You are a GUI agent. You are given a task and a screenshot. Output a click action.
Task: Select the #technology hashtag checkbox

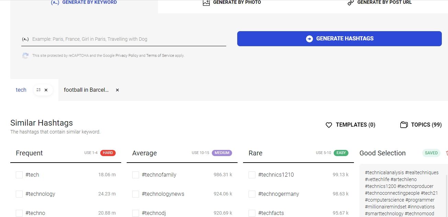(19, 194)
